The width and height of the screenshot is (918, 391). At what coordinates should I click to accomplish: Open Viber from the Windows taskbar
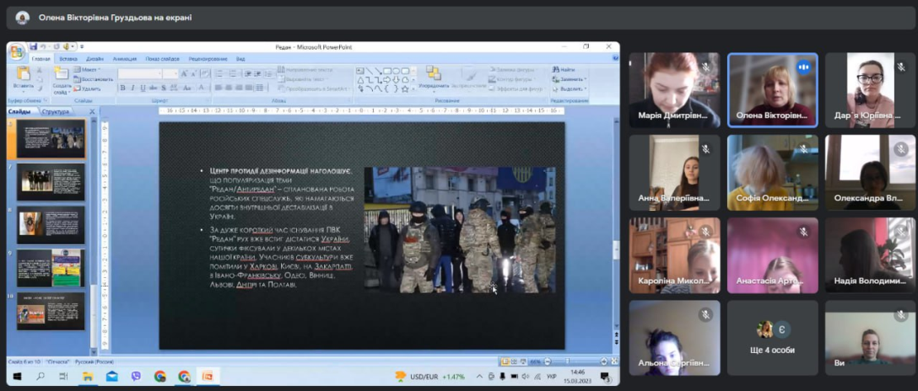pyautogui.click(x=136, y=377)
